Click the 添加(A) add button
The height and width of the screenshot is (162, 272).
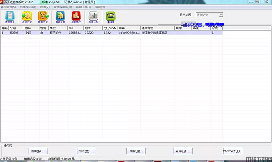pyautogui.click(x=39, y=151)
